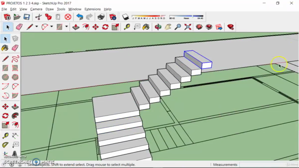Select Polygon tool in left toolset
The height and width of the screenshot is (168, 299).
[x=15, y=77]
